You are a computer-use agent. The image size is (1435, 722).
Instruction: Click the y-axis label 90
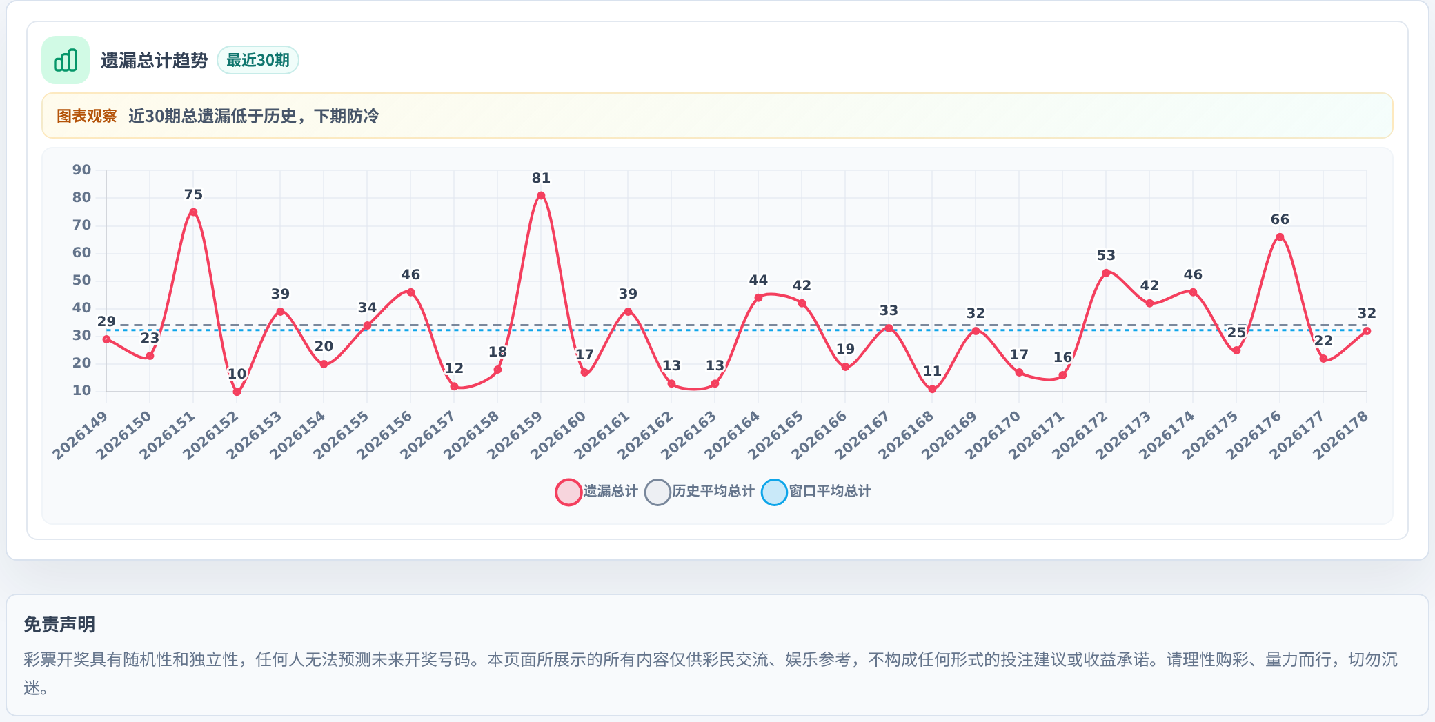[81, 170]
